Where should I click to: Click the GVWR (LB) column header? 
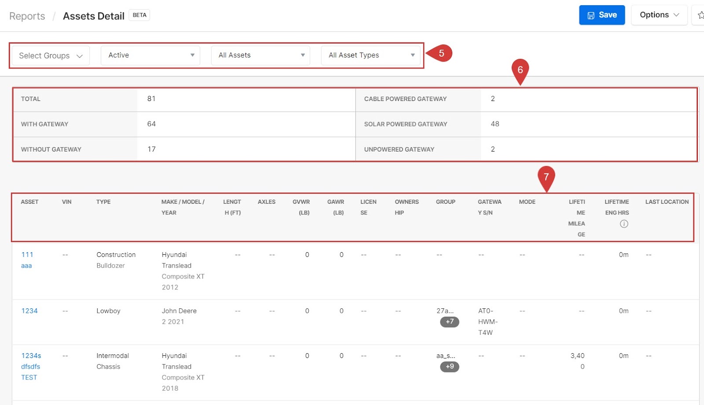click(301, 207)
